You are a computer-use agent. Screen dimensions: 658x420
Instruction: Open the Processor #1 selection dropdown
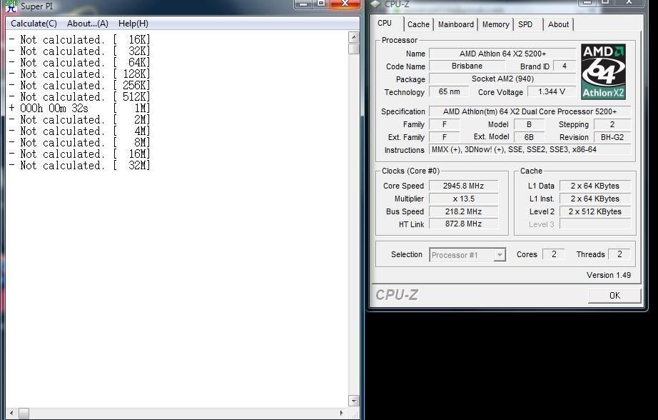[467, 255]
